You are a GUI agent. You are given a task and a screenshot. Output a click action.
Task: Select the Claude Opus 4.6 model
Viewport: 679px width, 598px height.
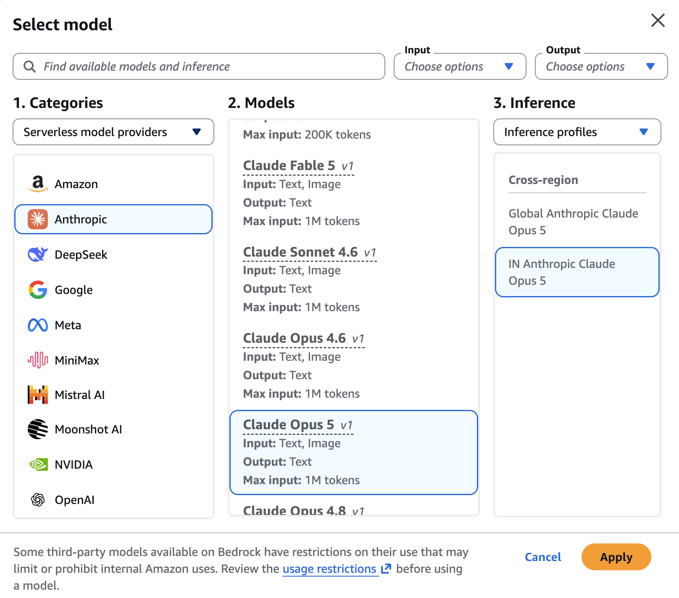pyautogui.click(x=354, y=366)
